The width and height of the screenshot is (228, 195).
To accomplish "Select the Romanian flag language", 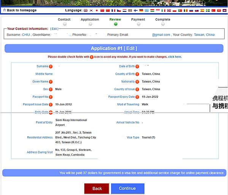I will [185, 11].
